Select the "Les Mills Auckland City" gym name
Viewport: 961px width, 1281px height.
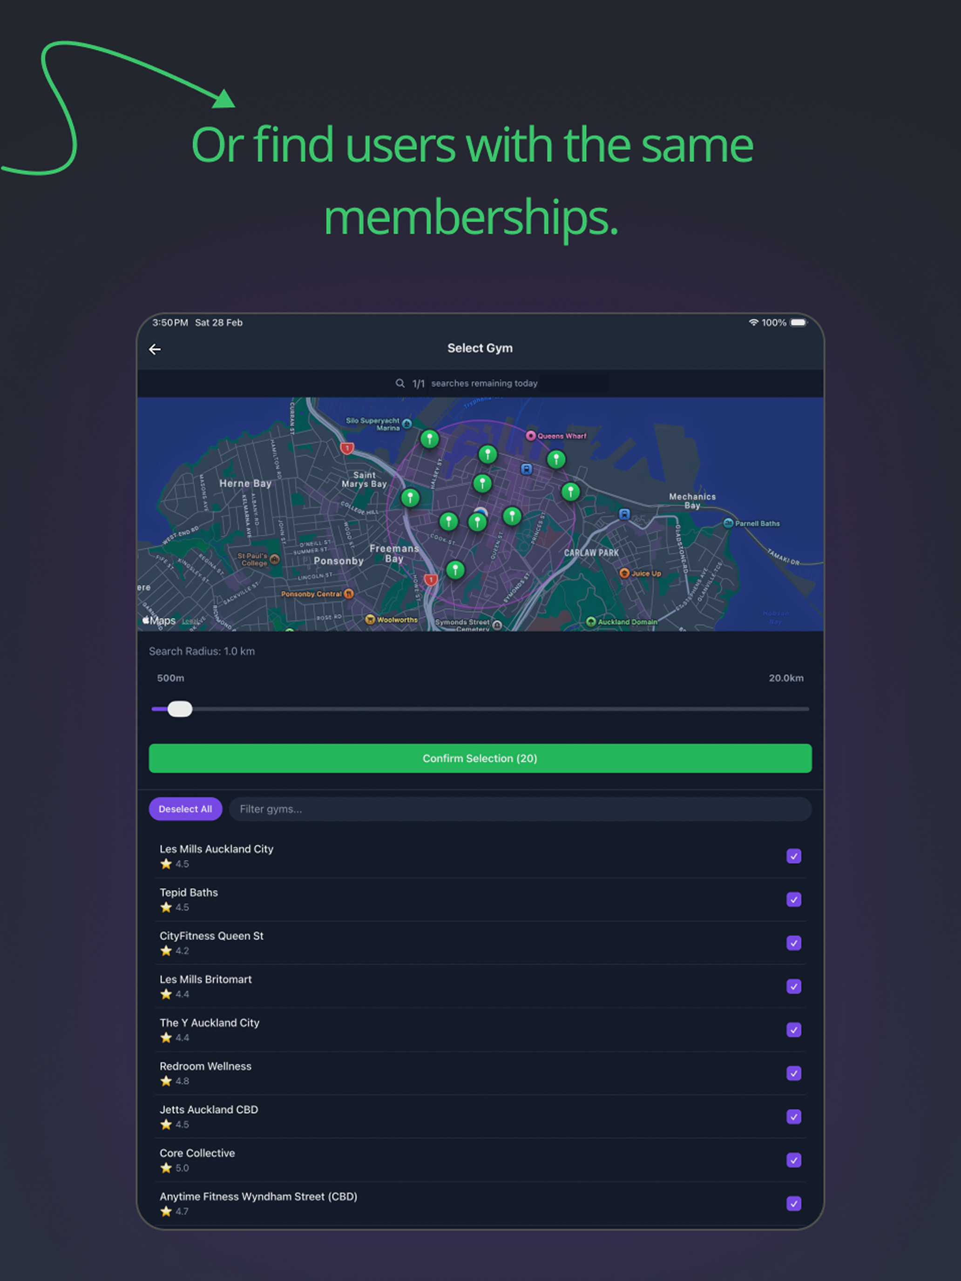[217, 849]
